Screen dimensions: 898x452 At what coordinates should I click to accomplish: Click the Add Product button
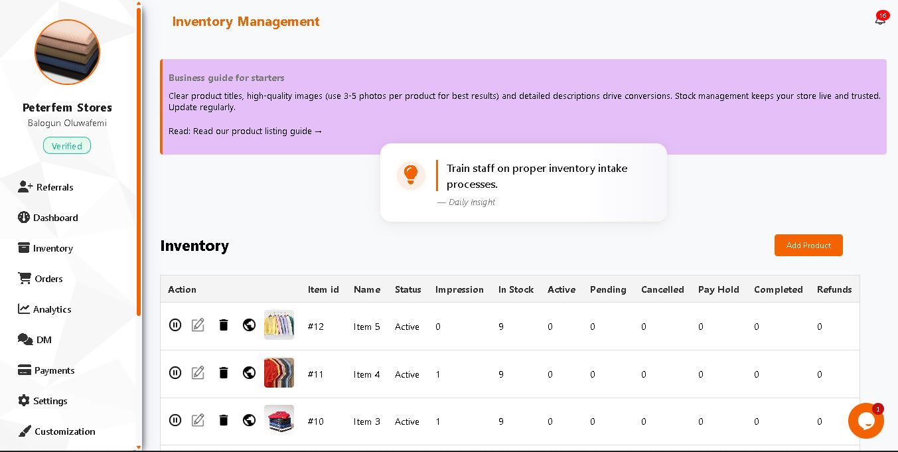click(808, 245)
